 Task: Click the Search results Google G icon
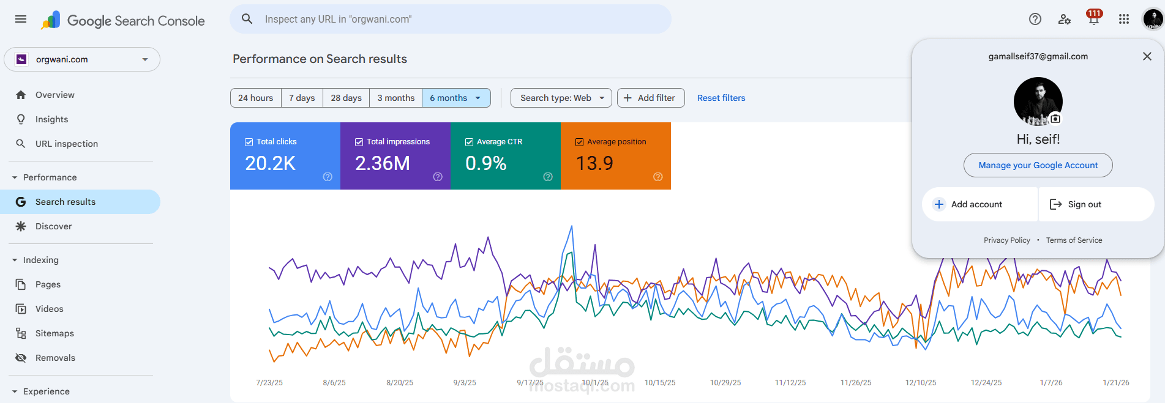[21, 202]
